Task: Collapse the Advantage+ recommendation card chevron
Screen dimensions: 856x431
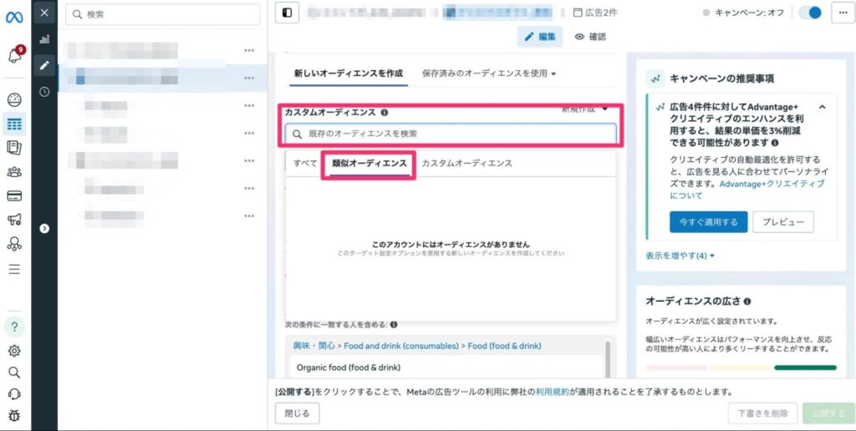Action: pyautogui.click(x=822, y=107)
